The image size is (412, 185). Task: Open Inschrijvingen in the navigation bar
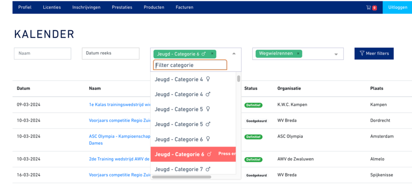pyautogui.click(x=86, y=7)
